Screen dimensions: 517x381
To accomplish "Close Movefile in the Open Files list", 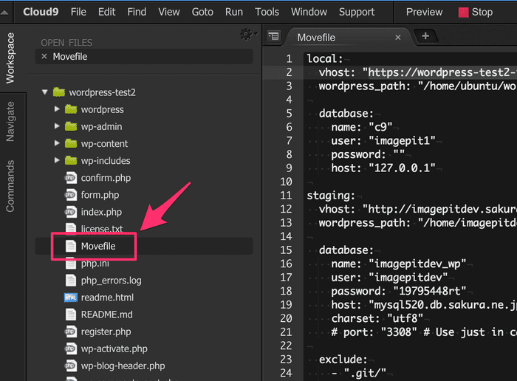I will (44, 56).
